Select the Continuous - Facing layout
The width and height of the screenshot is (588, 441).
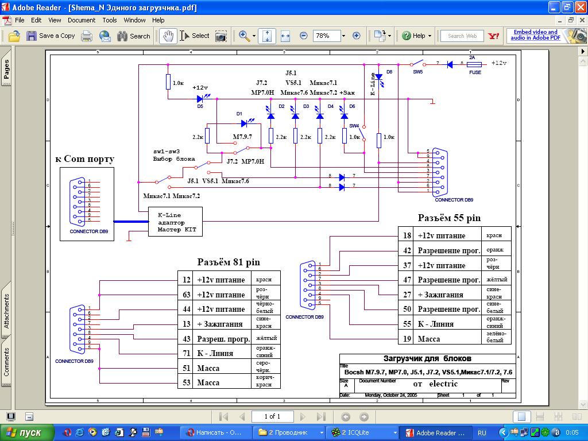tap(558, 417)
